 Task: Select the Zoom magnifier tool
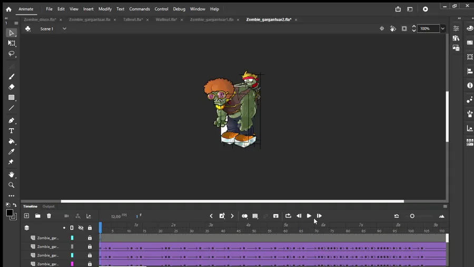point(12,185)
